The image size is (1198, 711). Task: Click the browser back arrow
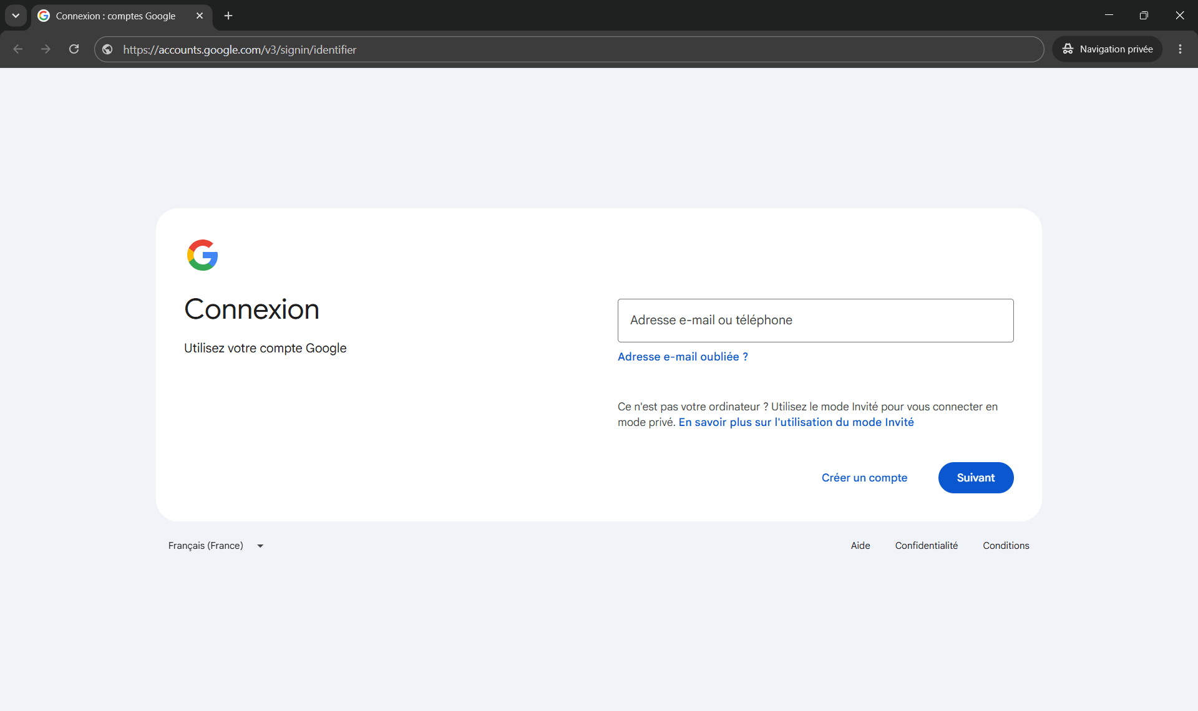[17, 49]
